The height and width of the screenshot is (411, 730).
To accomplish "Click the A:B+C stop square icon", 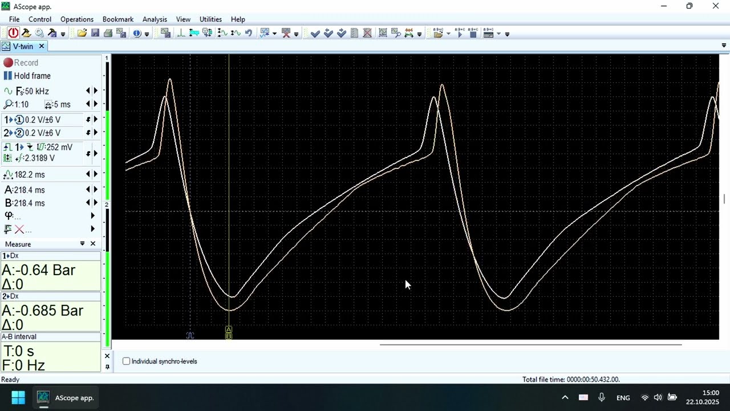I will click(473, 33).
